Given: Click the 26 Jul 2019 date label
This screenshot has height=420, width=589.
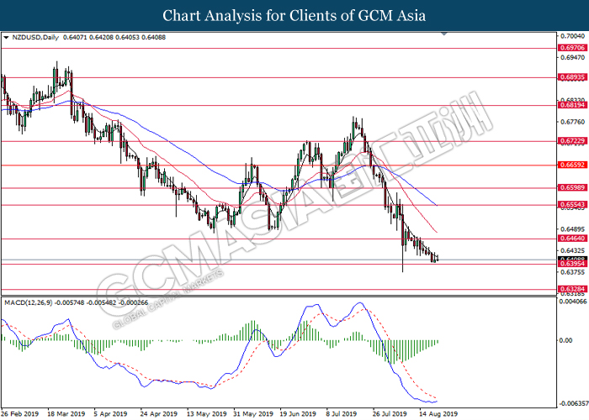Looking at the screenshot, I should click(390, 414).
